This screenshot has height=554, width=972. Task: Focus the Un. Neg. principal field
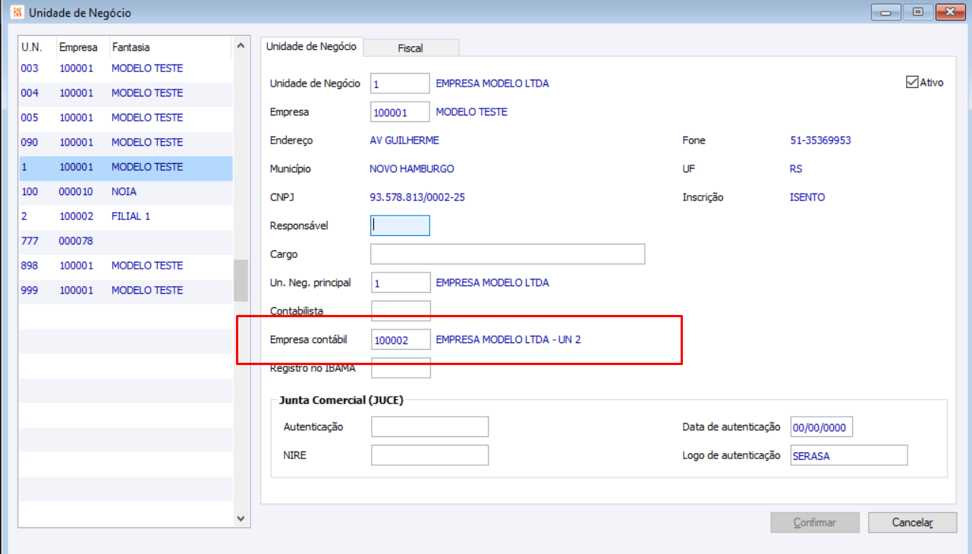click(x=400, y=282)
